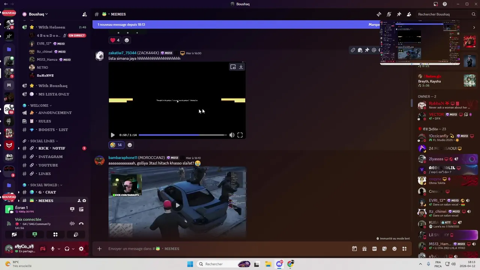Click the laughing emoji reaction with 14
Screen dimensions: 480x270
tap(116, 145)
